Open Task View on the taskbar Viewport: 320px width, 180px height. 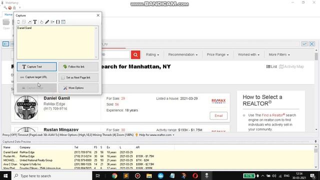[98, 175]
